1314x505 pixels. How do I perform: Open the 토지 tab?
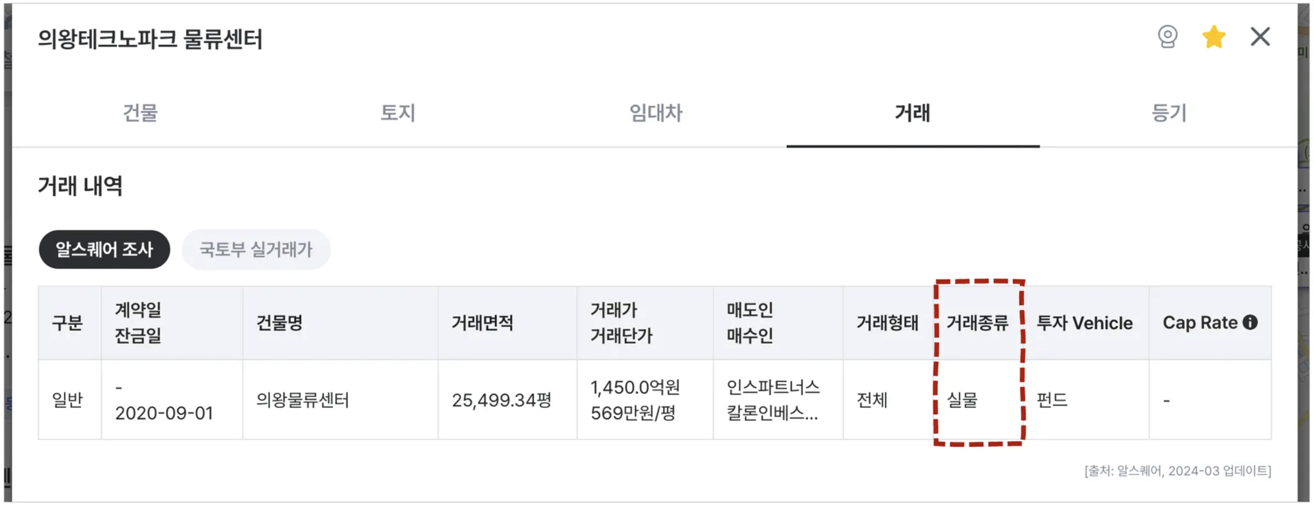coord(398,113)
